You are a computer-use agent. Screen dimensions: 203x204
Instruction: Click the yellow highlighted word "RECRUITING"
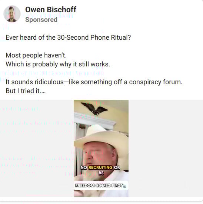pyautogui.click(x=100, y=167)
